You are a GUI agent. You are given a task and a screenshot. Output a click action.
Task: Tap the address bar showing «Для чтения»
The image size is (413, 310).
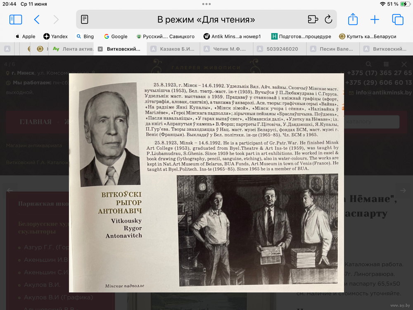[206, 19]
